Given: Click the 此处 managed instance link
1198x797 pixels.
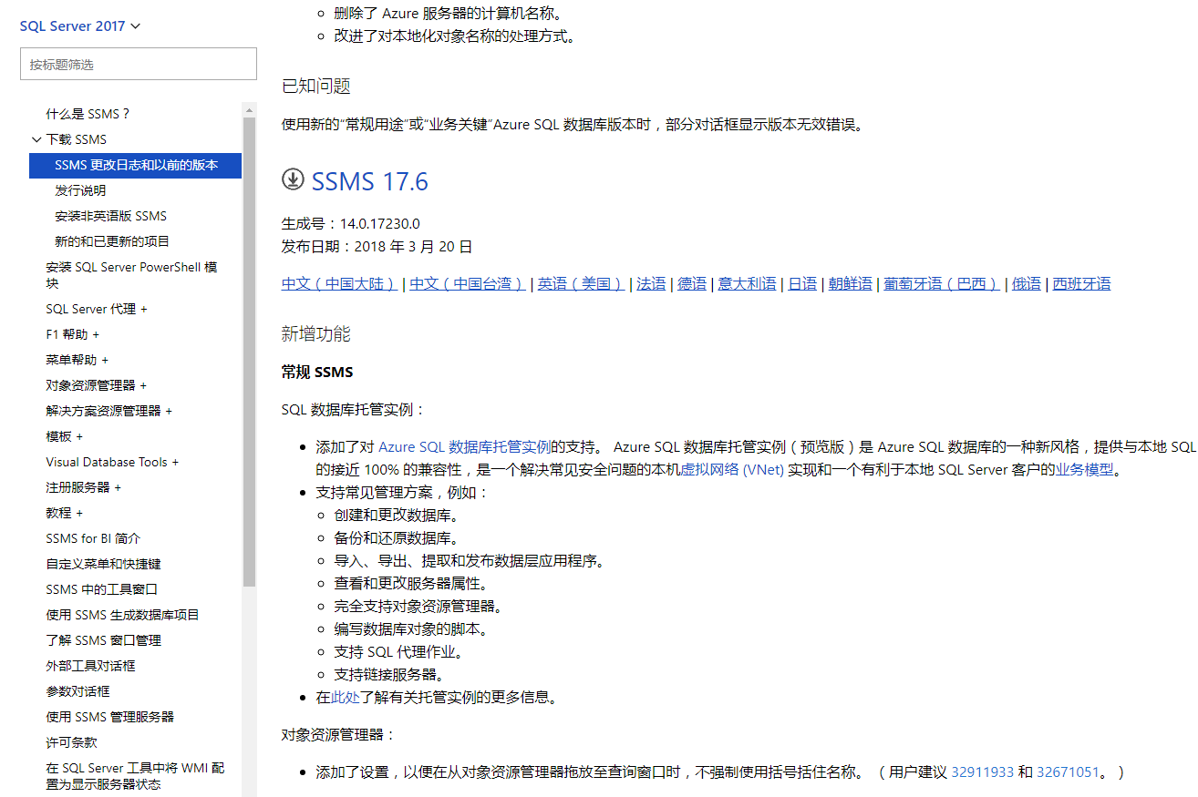Looking at the screenshot, I should point(346,697).
